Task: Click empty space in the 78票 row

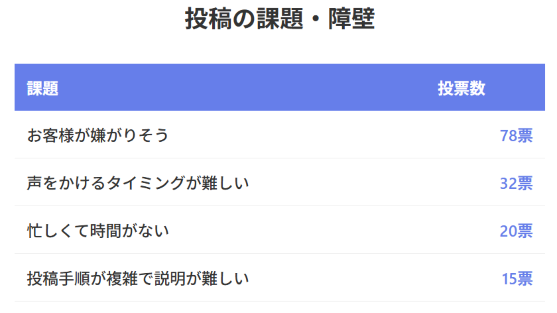Action: click(x=334, y=135)
